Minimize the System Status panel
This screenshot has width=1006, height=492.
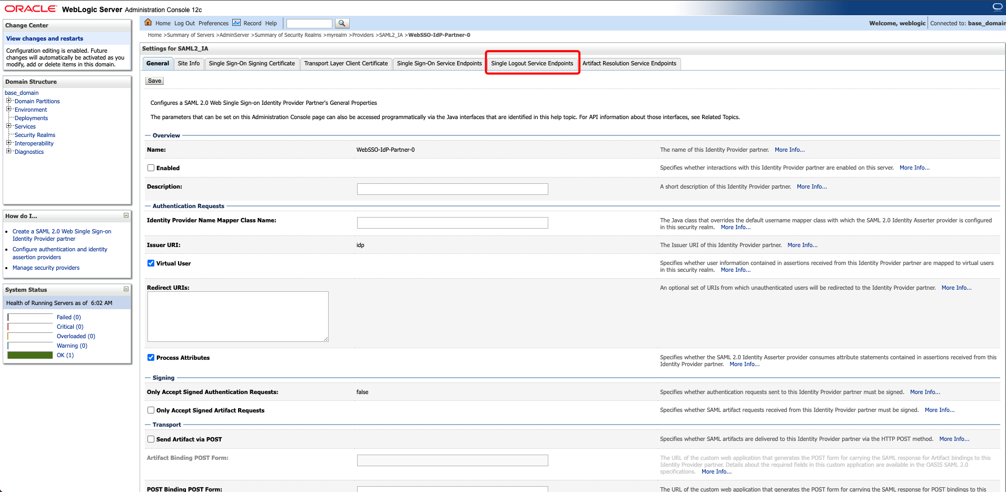126,289
